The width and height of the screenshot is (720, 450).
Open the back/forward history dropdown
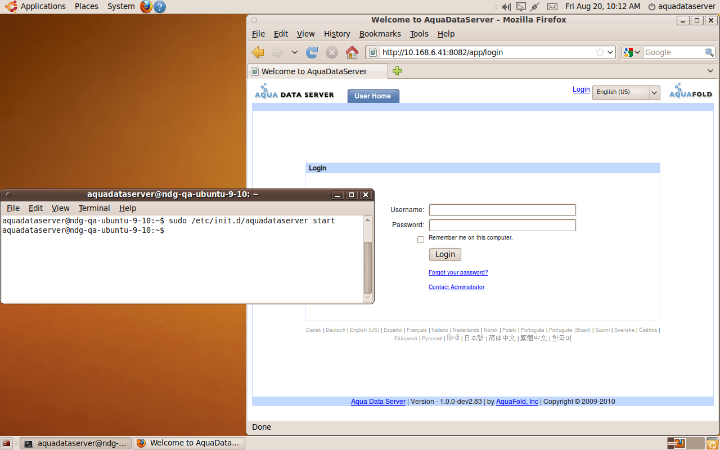click(294, 52)
